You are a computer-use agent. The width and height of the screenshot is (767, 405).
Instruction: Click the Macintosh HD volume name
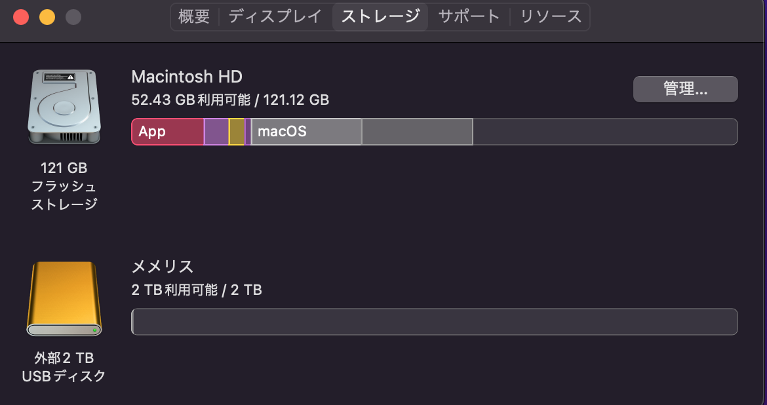click(x=187, y=77)
